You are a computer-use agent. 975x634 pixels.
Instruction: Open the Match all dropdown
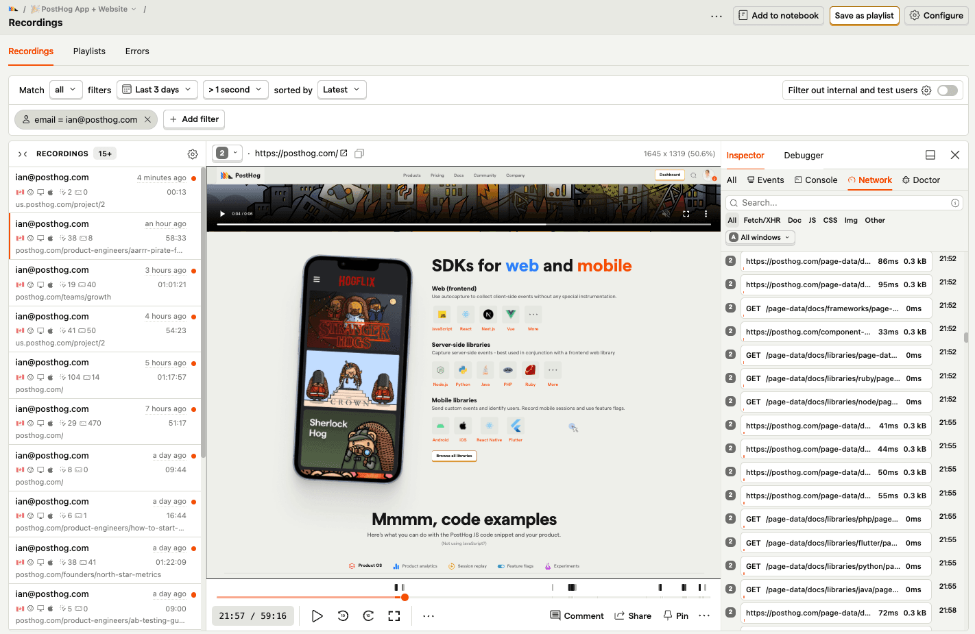click(x=66, y=90)
